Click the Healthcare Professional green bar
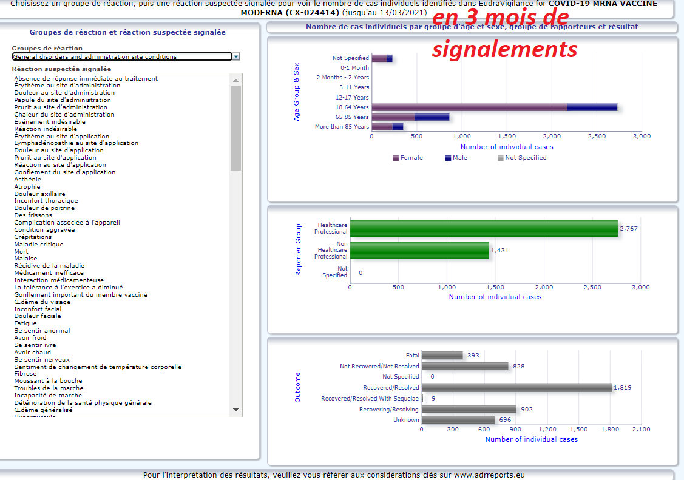The image size is (684, 480). pos(483,228)
